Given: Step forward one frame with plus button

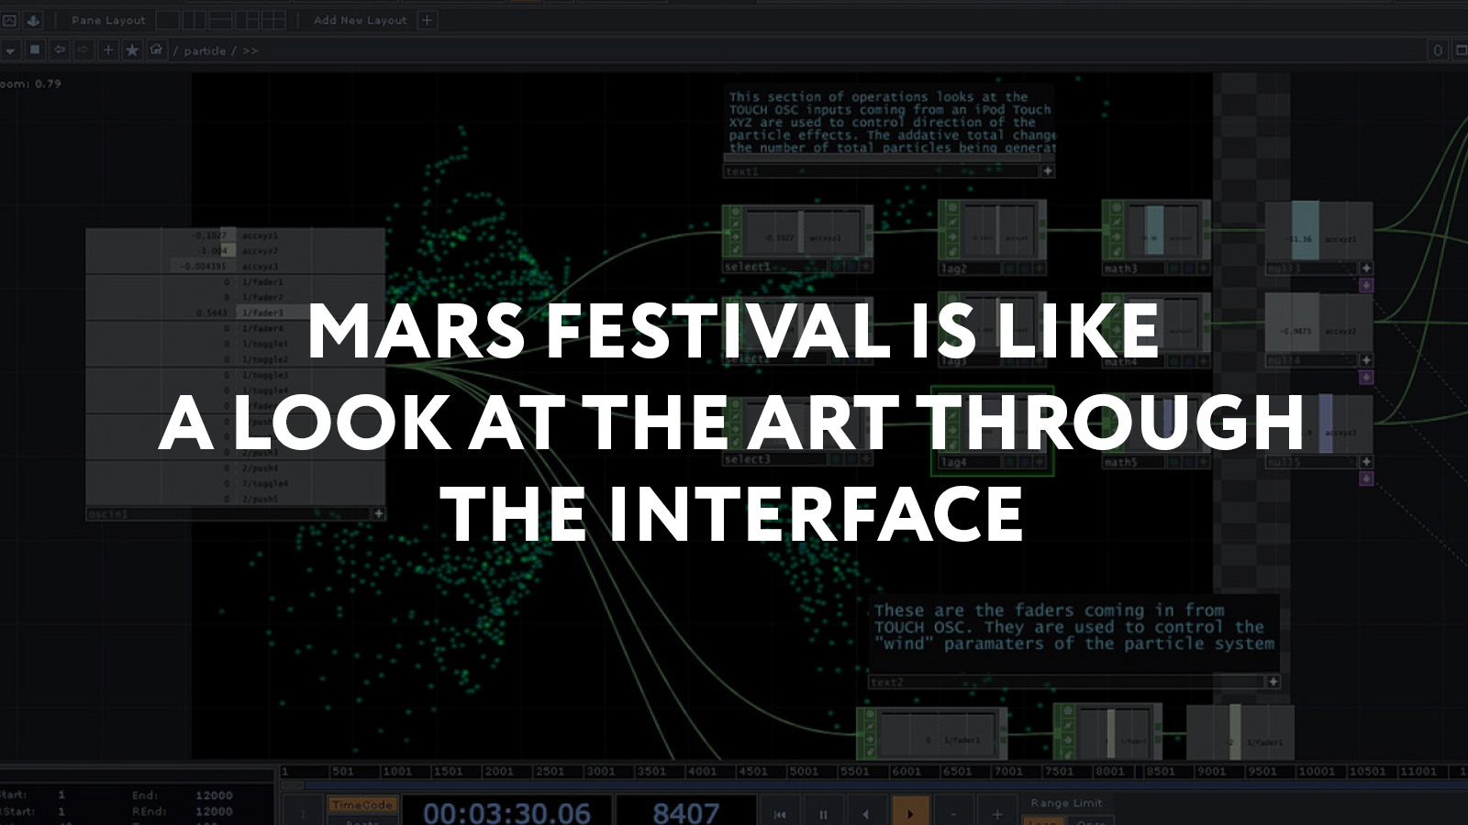Looking at the screenshot, I should [x=996, y=813].
